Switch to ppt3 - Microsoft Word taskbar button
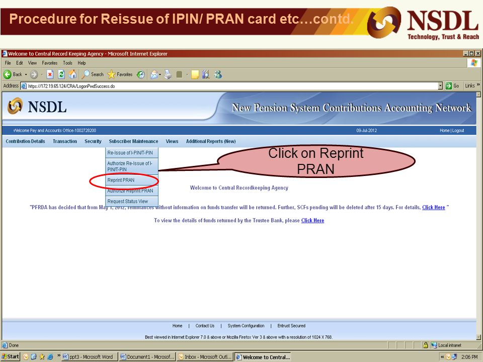 click(90, 357)
